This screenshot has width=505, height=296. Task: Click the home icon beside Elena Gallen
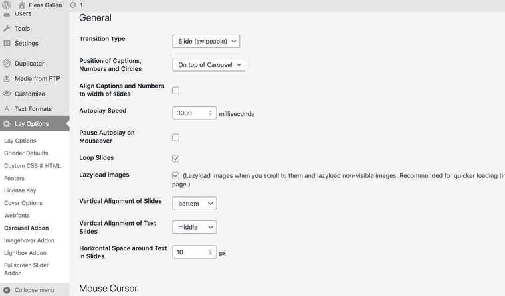pos(22,5)
